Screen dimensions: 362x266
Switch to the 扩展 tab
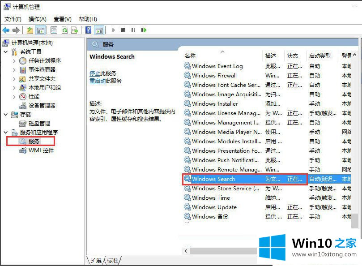coord(96,261)
